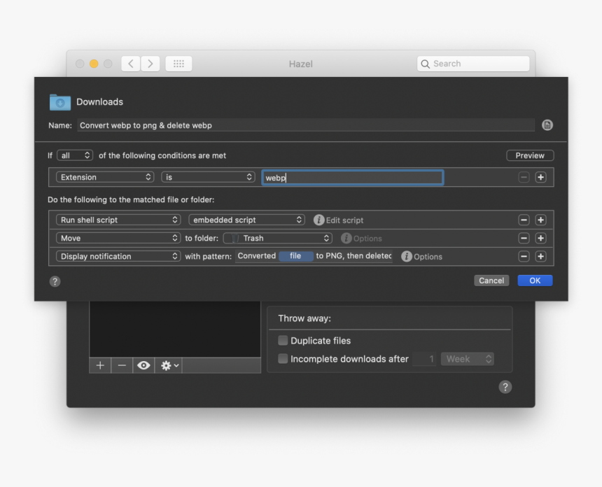Go forward with the toolbar forward arrow

[x=150, y=64]
